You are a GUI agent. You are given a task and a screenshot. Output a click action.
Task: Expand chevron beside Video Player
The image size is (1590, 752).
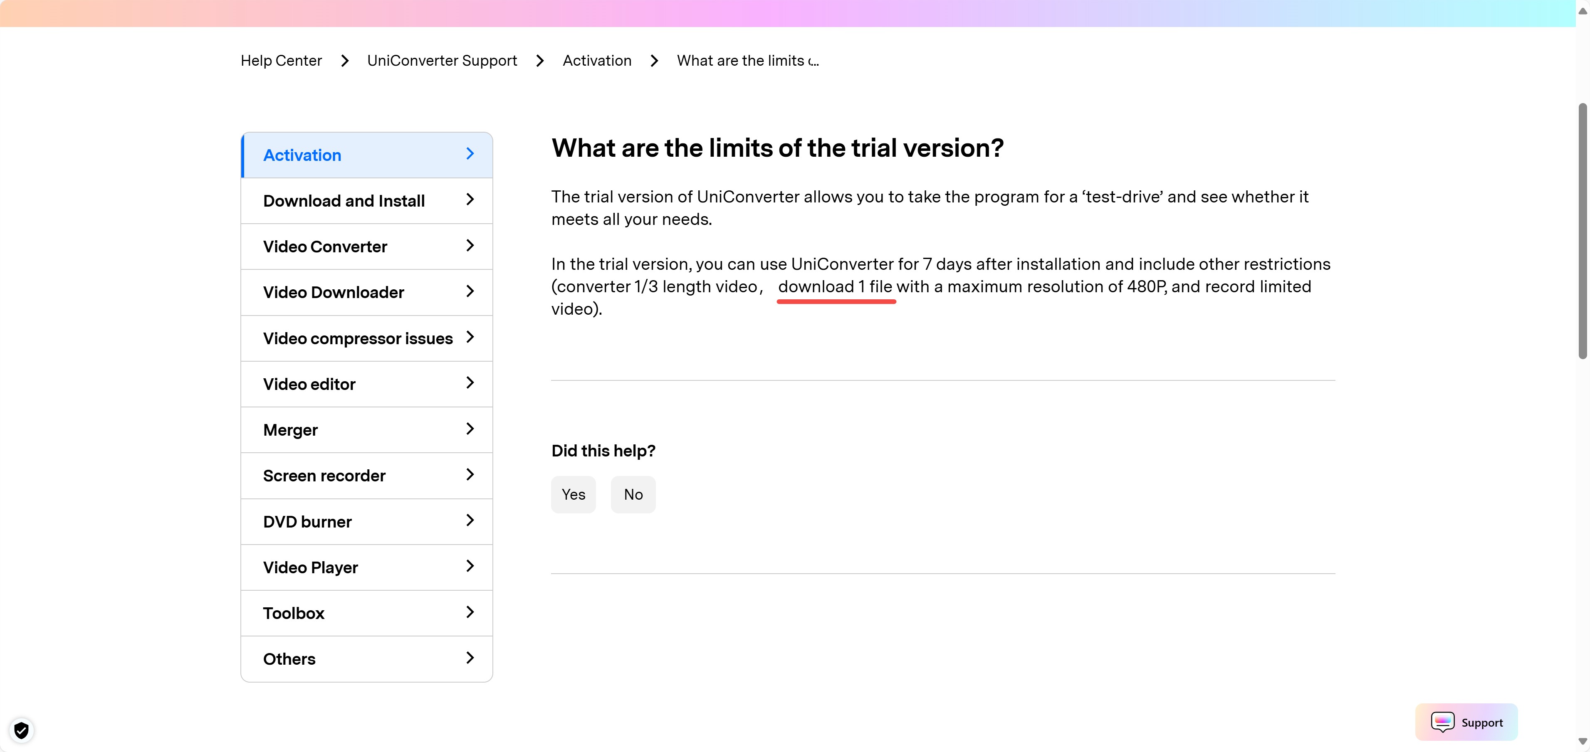point(470,566)
